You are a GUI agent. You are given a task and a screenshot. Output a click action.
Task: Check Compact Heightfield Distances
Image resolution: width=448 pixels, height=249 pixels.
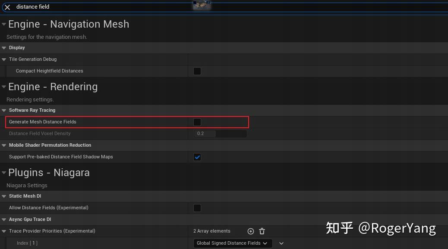click(x=197, y=71)
